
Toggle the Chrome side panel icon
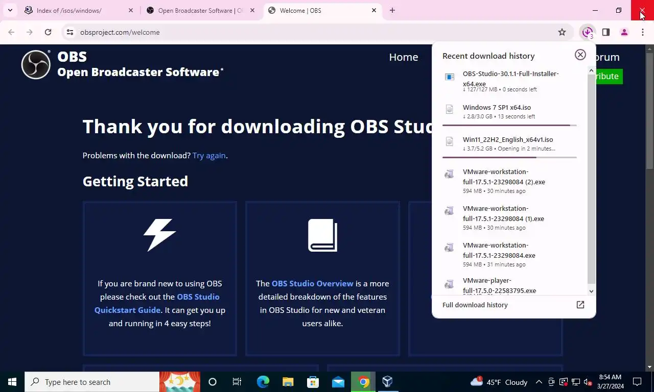[x=606, y=32]
